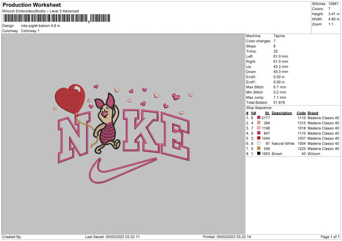This screenshot has height=241, width=342.
Task: Select the Wilcom EmbroideryStudio Level 3 Advanced line
Action: 40,11
